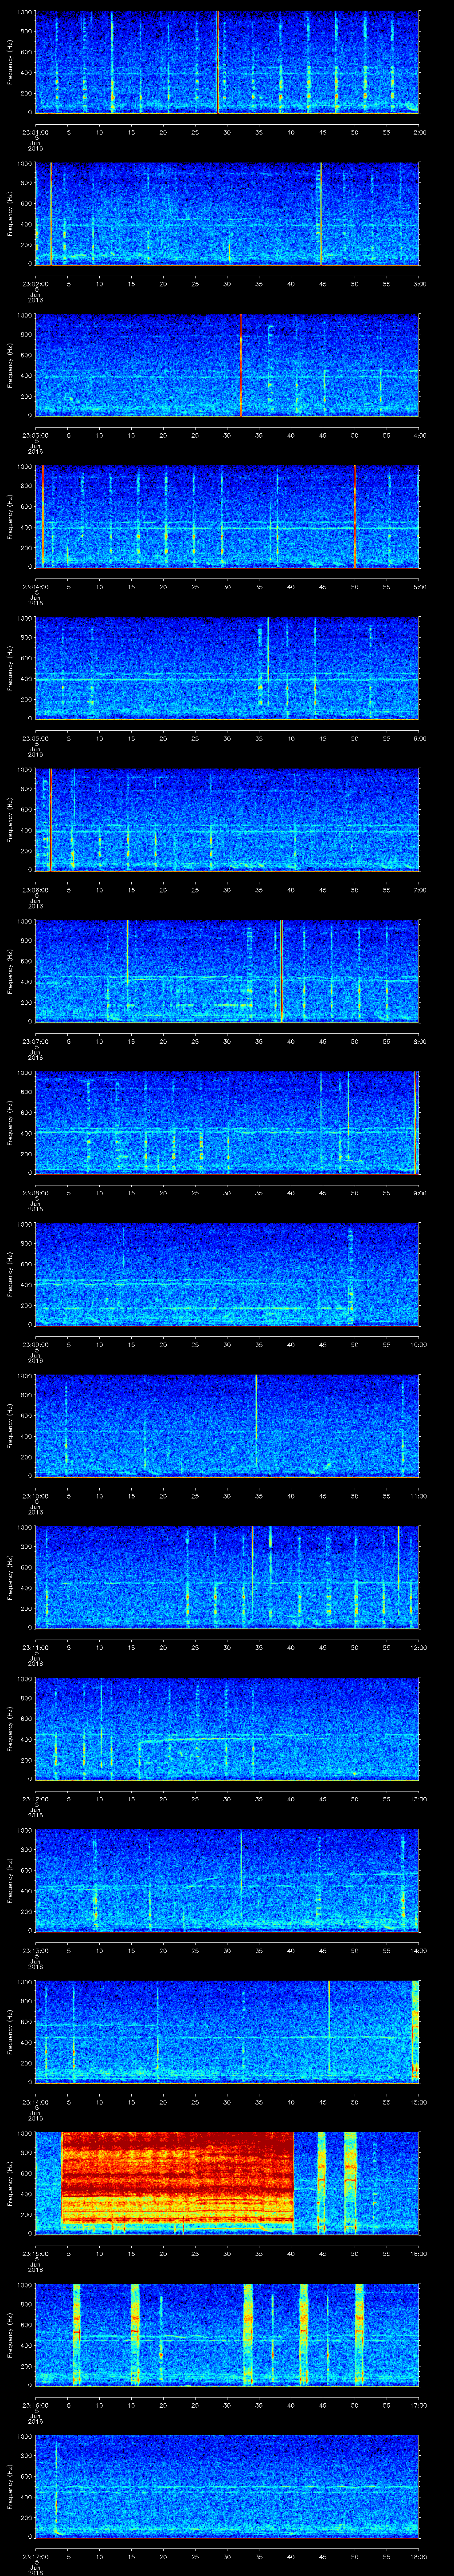The image size is (454, 2576).
Task: Click the 5:00 end time label
Action: tap(419, 587)
